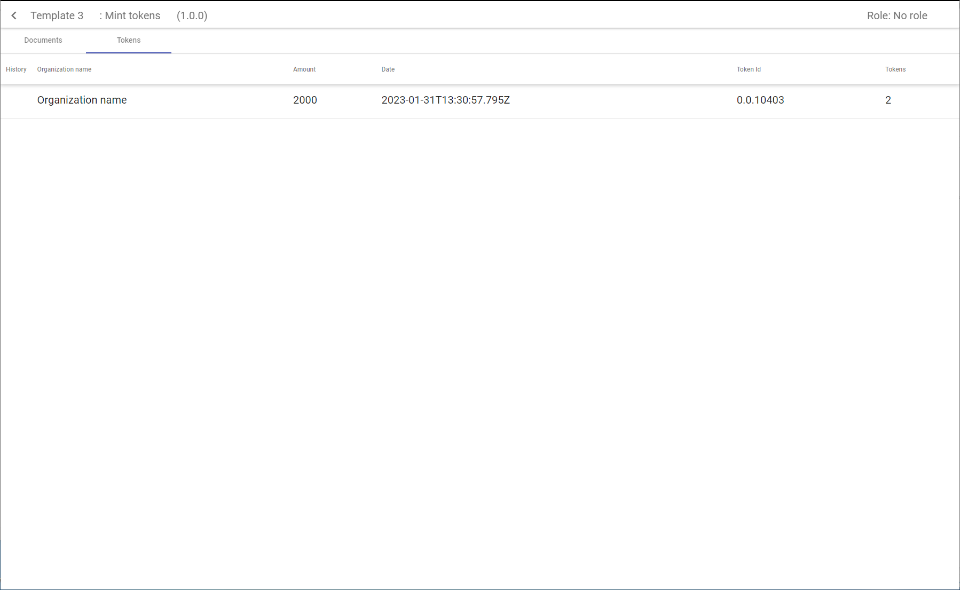The width and height of the screenshot is (960, 590).
Task: Click the amount value 2000
Action: point(305,100)
